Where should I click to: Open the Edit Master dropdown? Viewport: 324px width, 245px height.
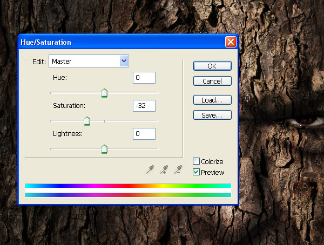124,61
